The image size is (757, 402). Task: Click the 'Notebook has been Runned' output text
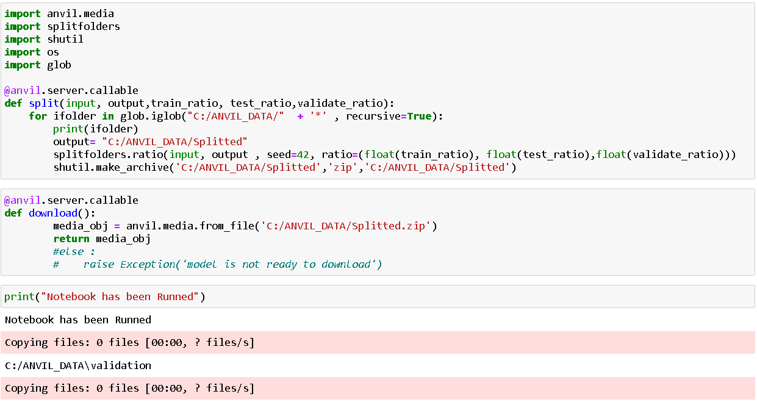78,320
